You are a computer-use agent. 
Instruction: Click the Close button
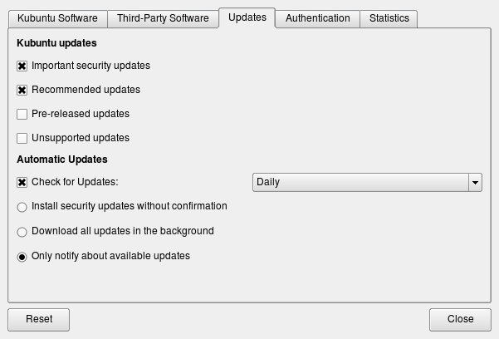(x=460, y=319)
